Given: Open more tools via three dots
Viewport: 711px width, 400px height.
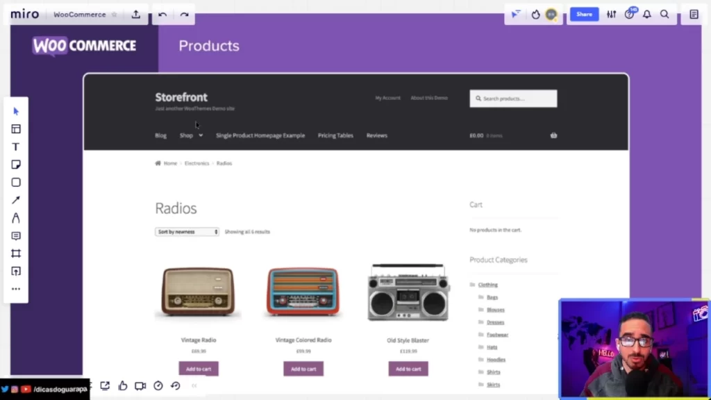Looking at the screenshot, I should coord(16,289).
